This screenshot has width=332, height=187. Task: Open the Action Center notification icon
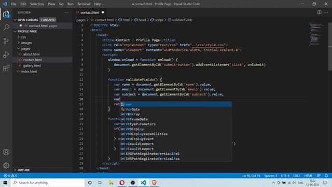click(325, 182)
